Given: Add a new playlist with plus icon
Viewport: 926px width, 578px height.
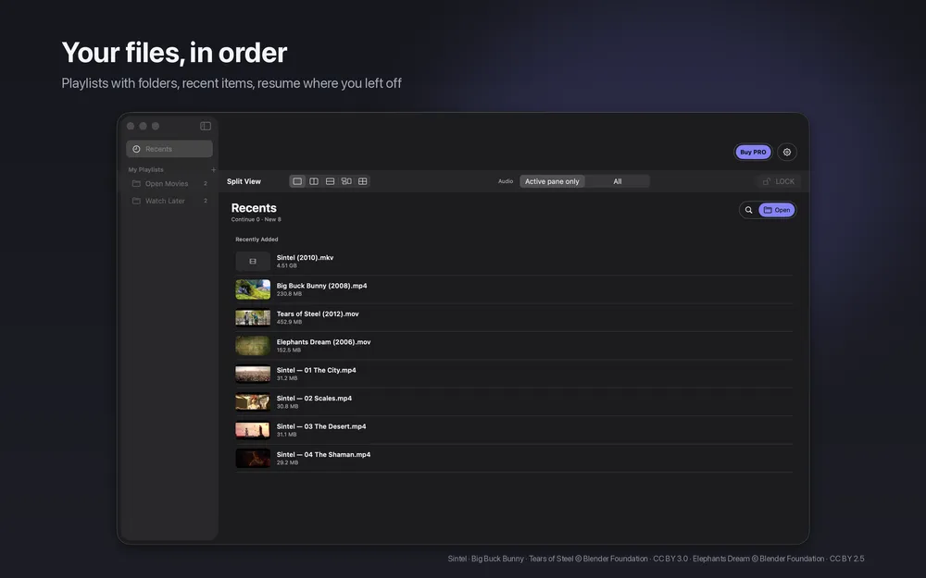Looking at the screenshot, I should [x=213, y=170].
